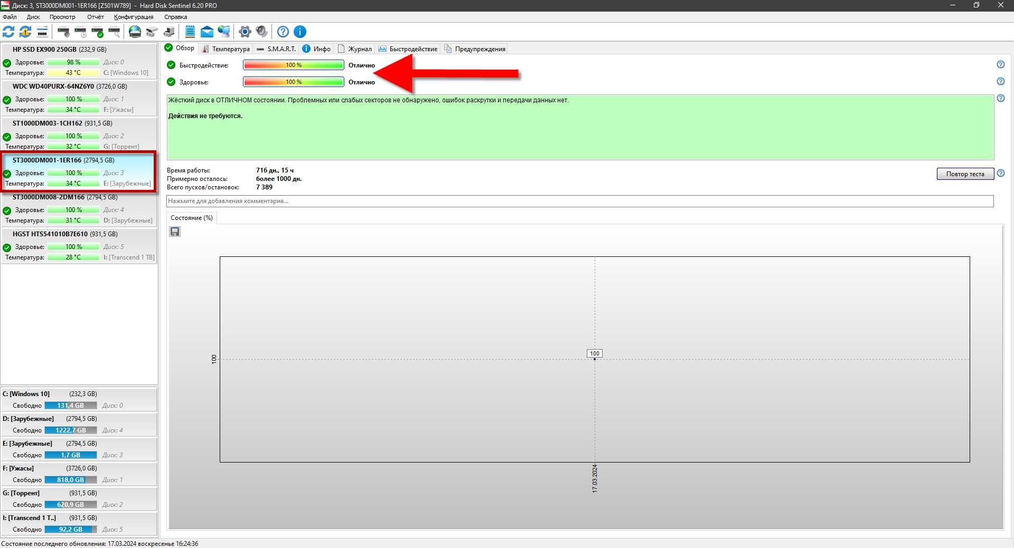Click the 1,7 GB free space bar

tap(71, 455)
